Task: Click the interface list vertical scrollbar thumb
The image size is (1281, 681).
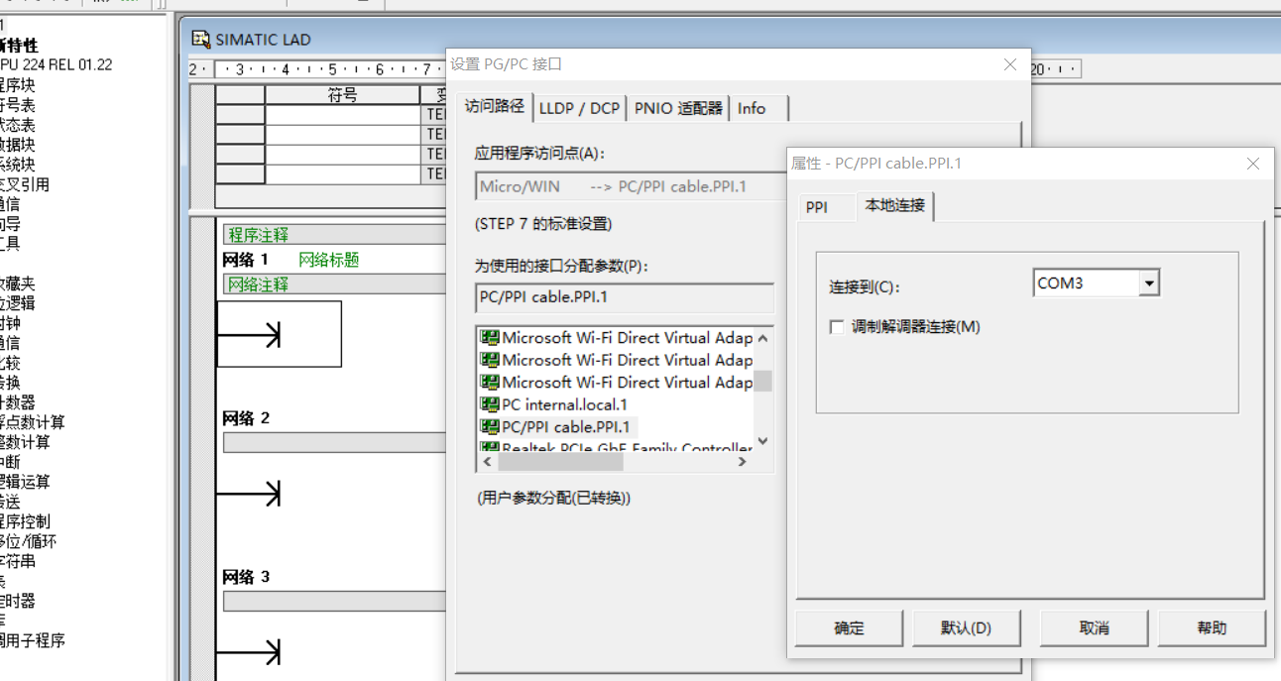Action: [x=762, y=381]
